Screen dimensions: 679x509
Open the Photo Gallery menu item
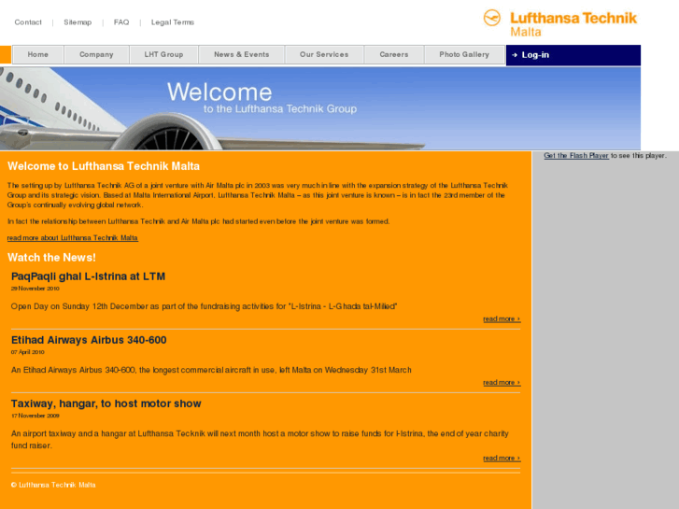tap(464, 54)
